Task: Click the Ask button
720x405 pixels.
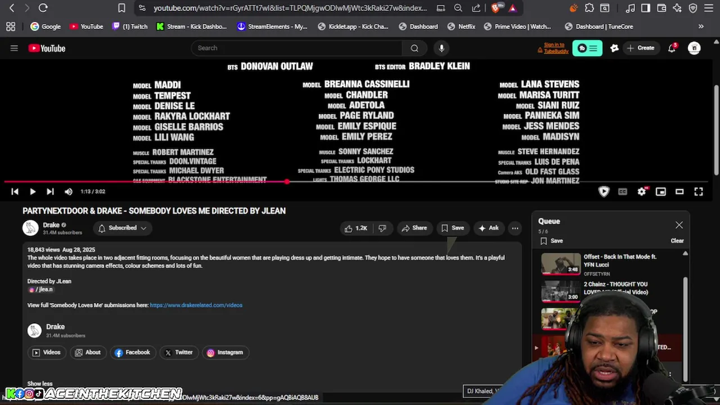Action: click(488, 228)
